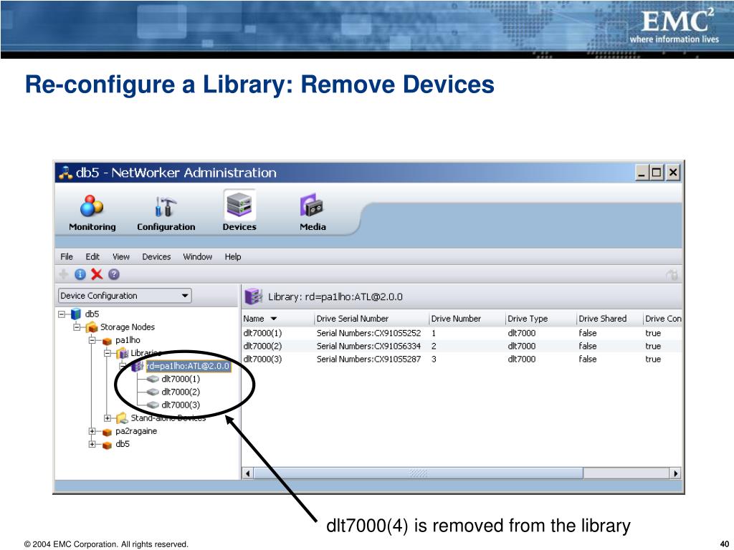Click serial number CX910S5287 cell
The width and height of the screenshot is (734, 550).
369,360
